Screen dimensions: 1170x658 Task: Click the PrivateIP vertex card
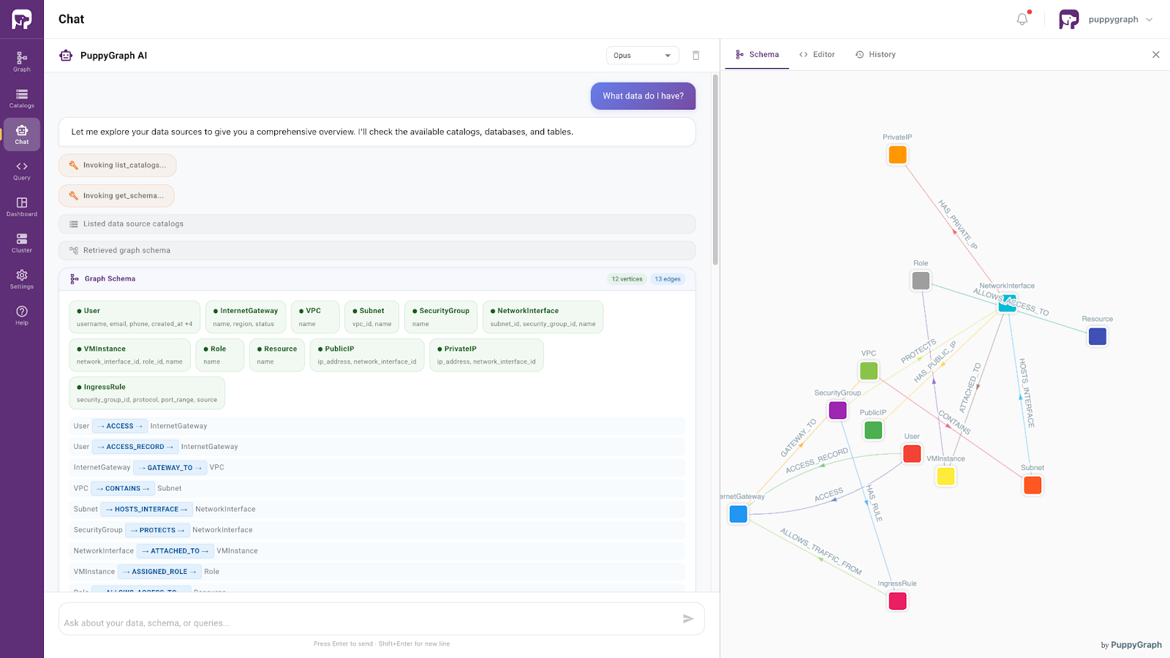[x=486, y=355]
